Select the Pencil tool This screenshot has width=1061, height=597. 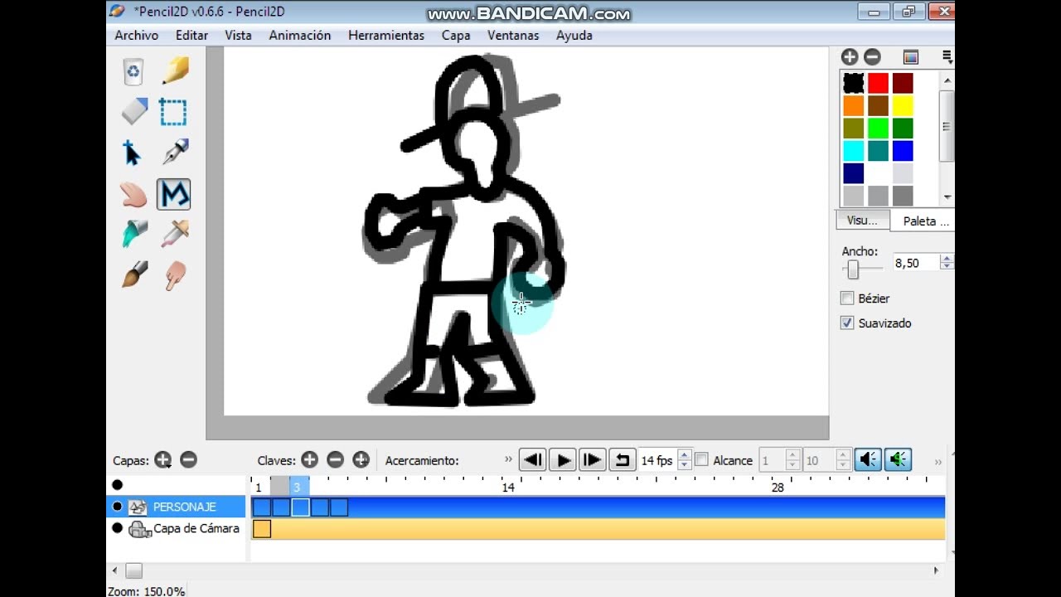(175, 71)
